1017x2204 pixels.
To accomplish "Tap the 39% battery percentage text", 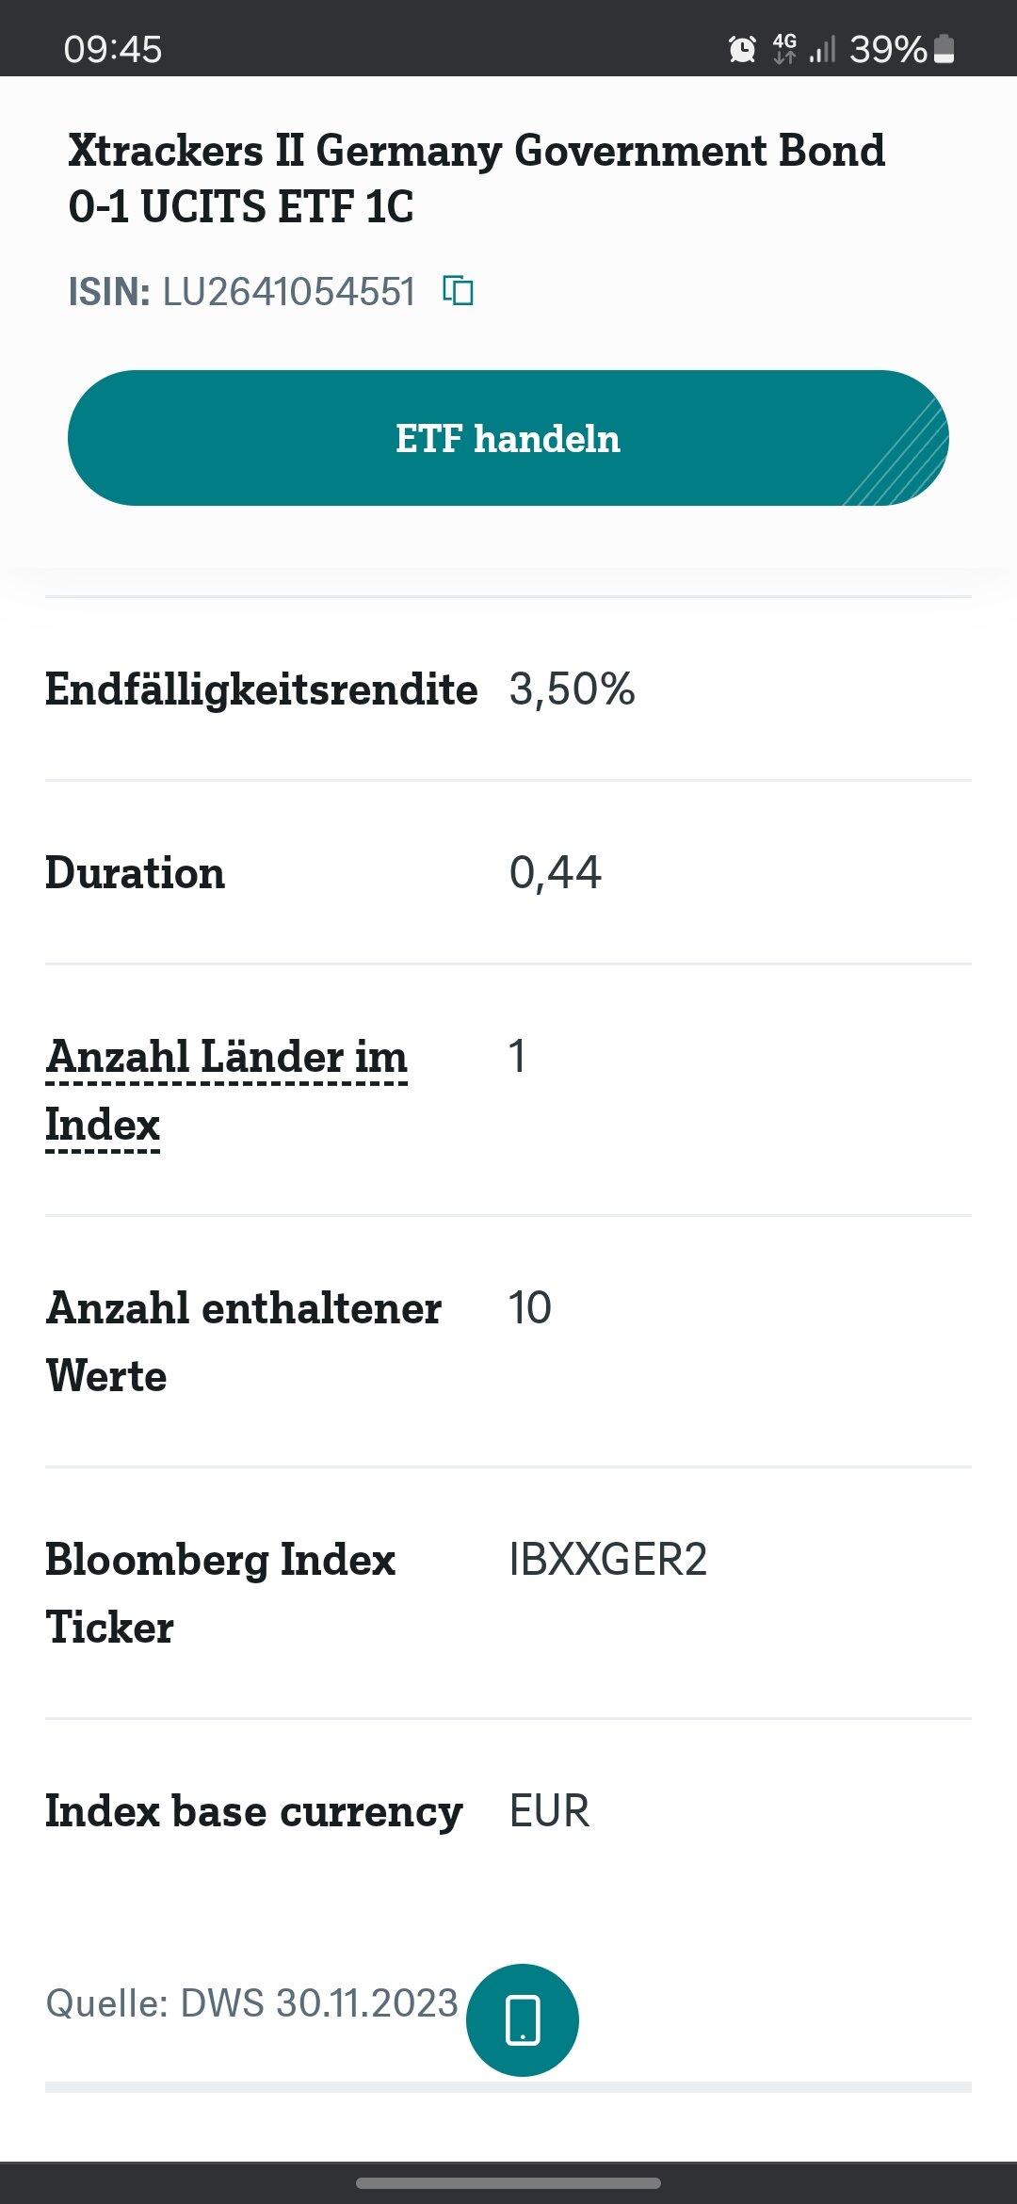I will 887,49.
